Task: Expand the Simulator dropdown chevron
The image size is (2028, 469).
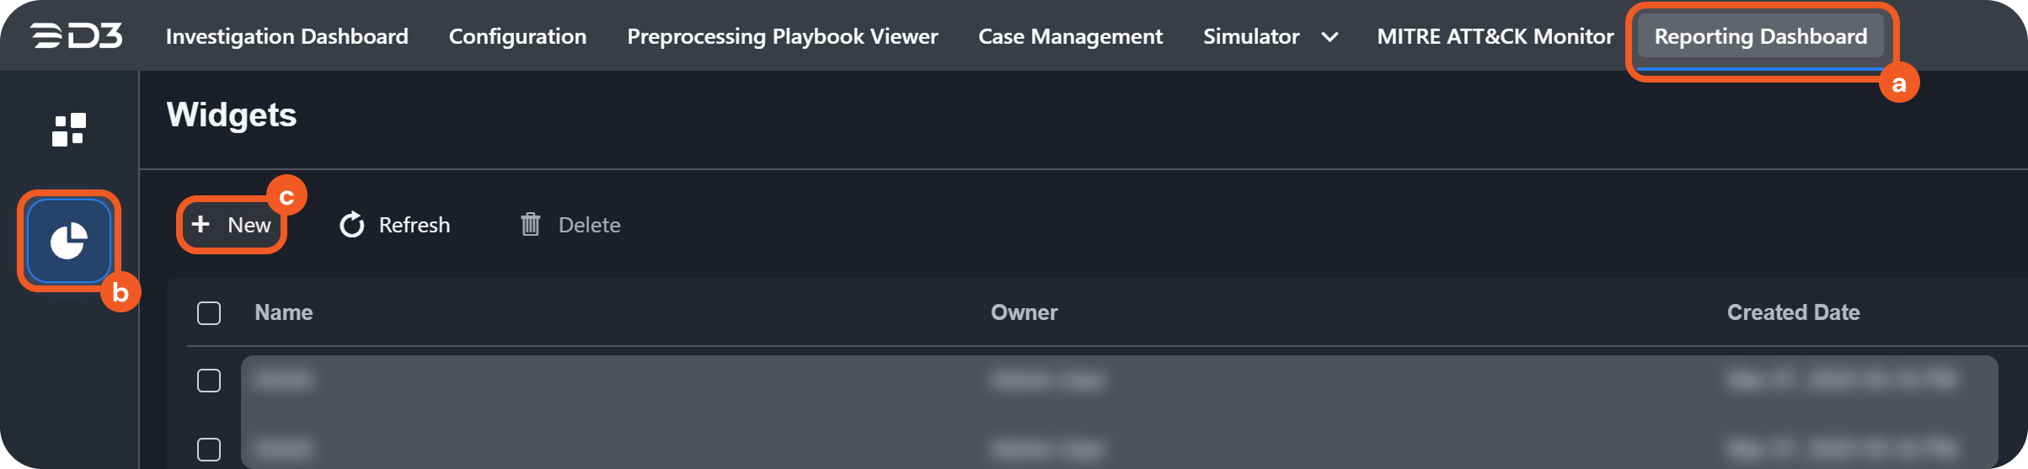Action: 1330,37
